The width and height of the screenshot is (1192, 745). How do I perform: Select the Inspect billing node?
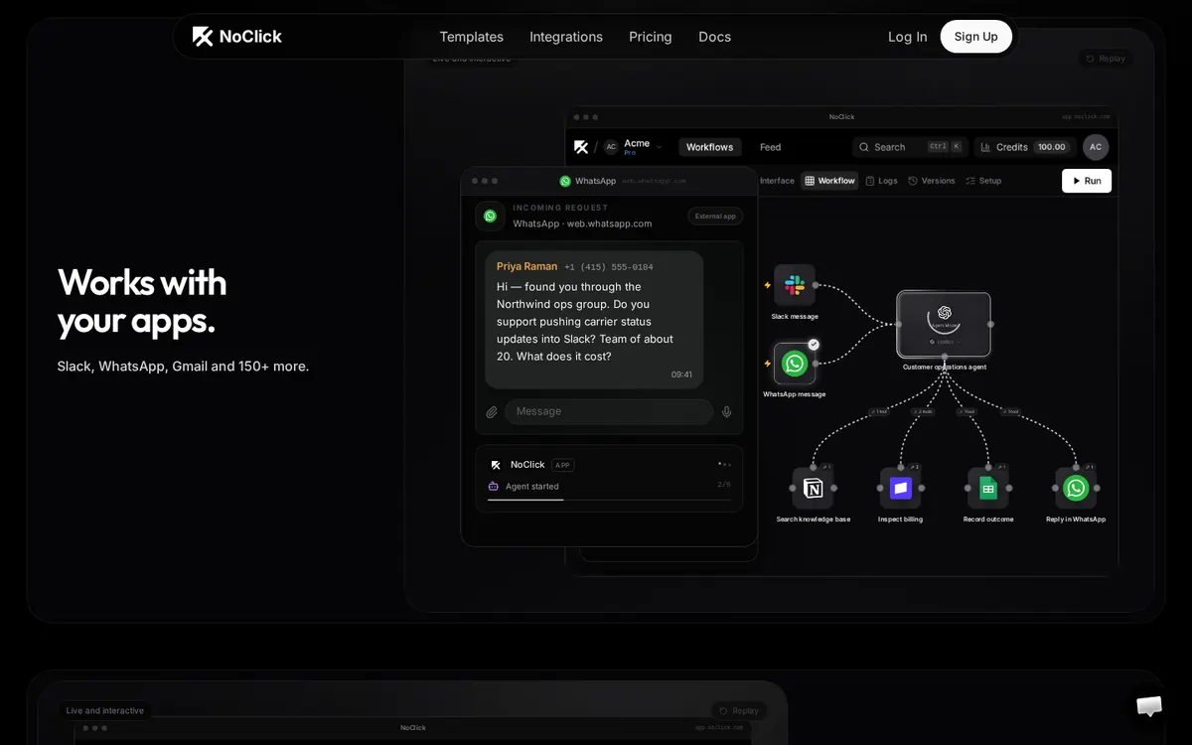[900, 489]
